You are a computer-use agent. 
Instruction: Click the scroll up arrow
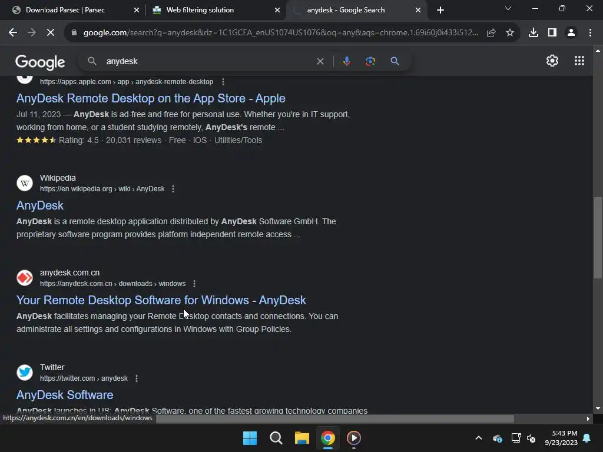[x=598, y=51]
